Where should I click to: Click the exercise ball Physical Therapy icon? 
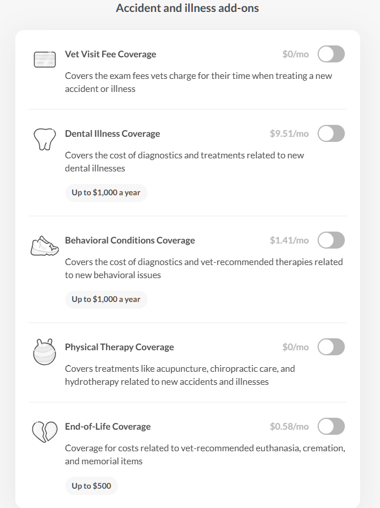45,352
